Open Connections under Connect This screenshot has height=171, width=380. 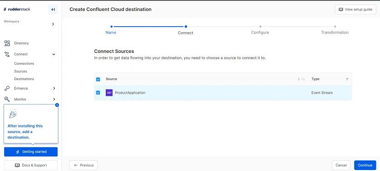(x=24, y=63)
